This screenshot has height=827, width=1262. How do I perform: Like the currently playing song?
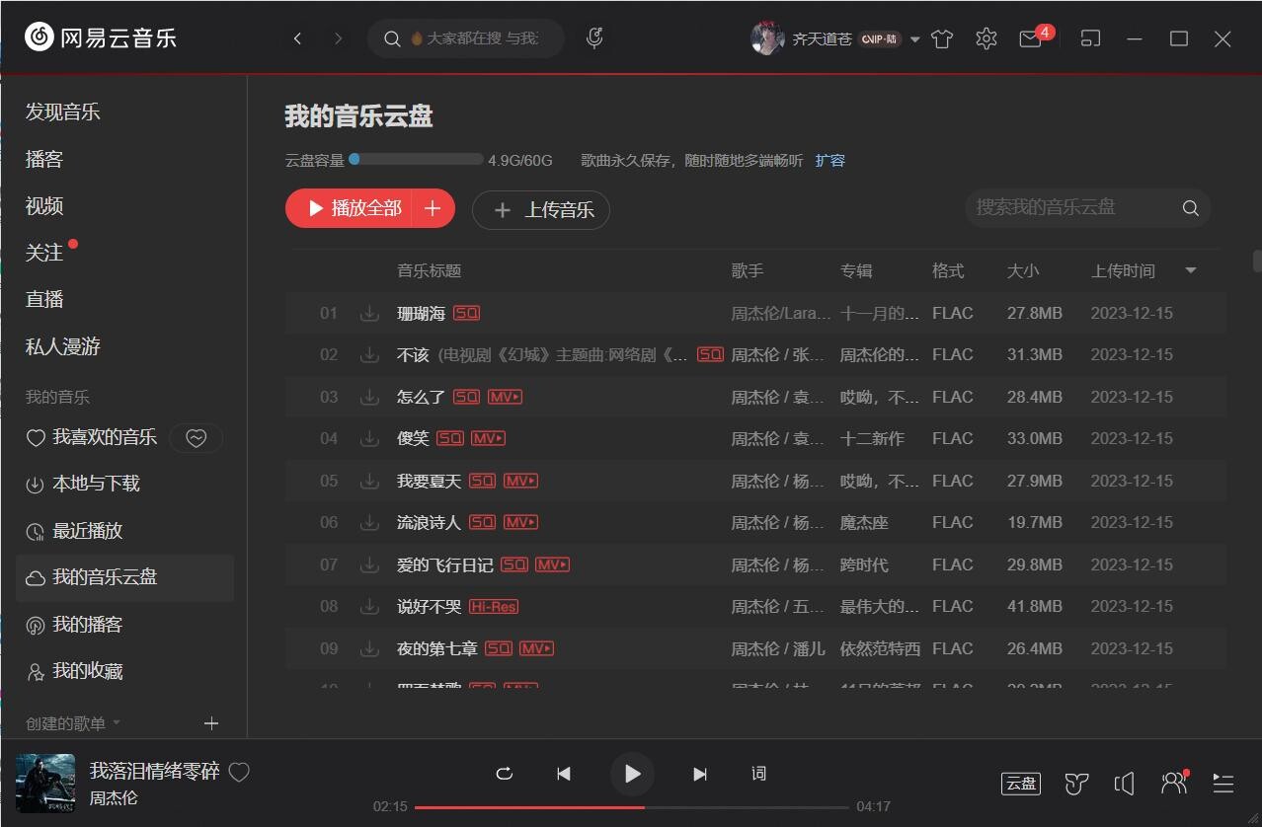click(239, 773)
